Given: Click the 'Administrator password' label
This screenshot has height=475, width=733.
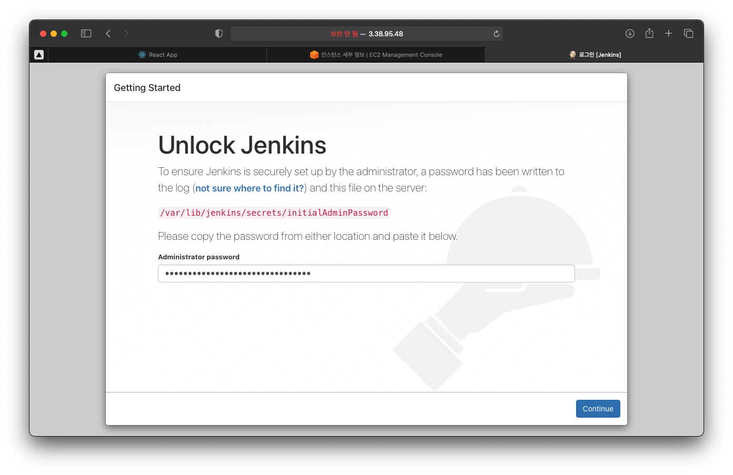Looking at the screenshot, I should (x=199, y=257).
